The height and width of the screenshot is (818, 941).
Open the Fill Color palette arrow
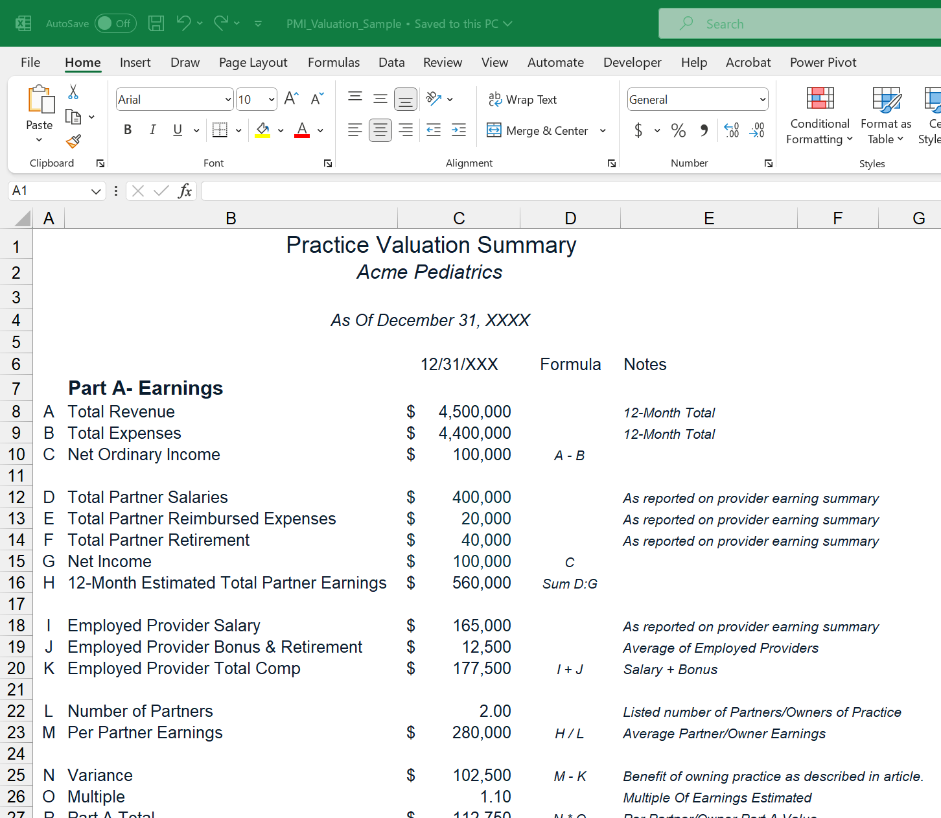click(x=281, y=130)
